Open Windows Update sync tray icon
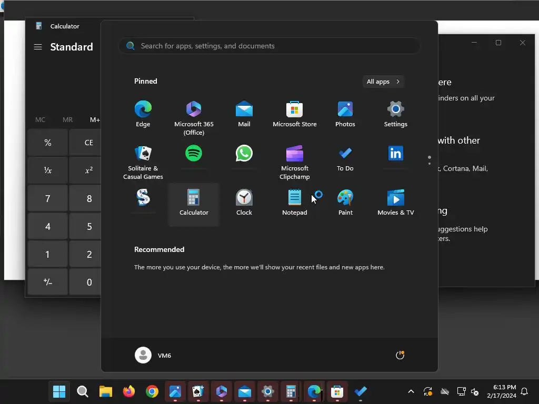Screen dimensions: 539x404 [428, 391]
